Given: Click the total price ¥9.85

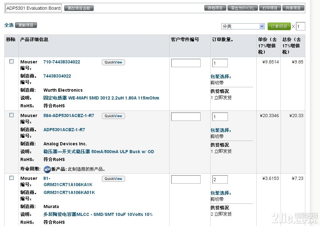Looking at the screenshot, I should click(297, 62).
